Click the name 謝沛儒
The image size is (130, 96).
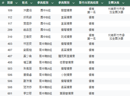pyautogui.click(x=28, y=81)
